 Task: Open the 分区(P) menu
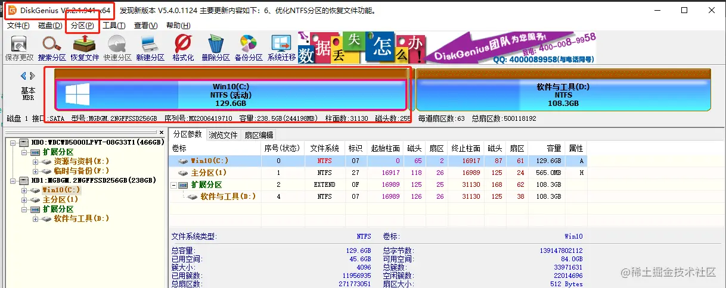[x=82, y=26]
